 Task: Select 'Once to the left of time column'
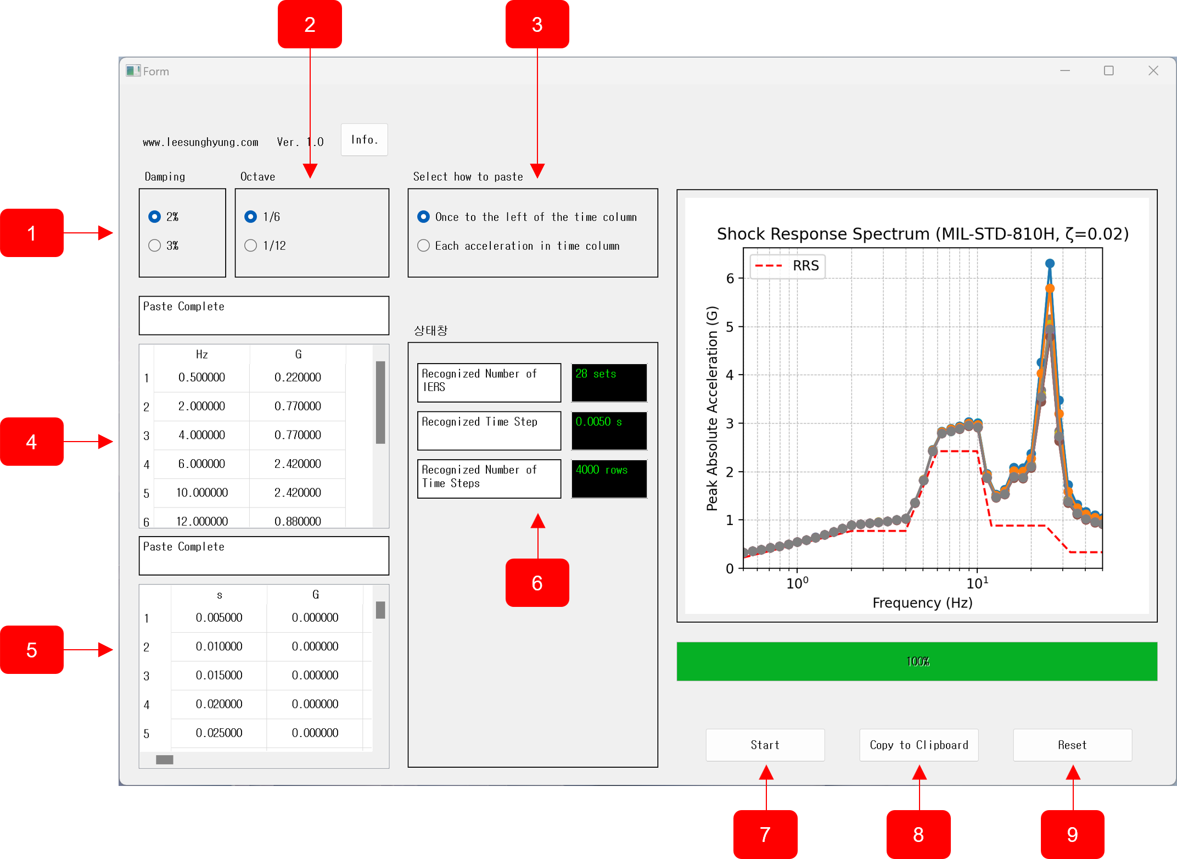coord(423,217)
